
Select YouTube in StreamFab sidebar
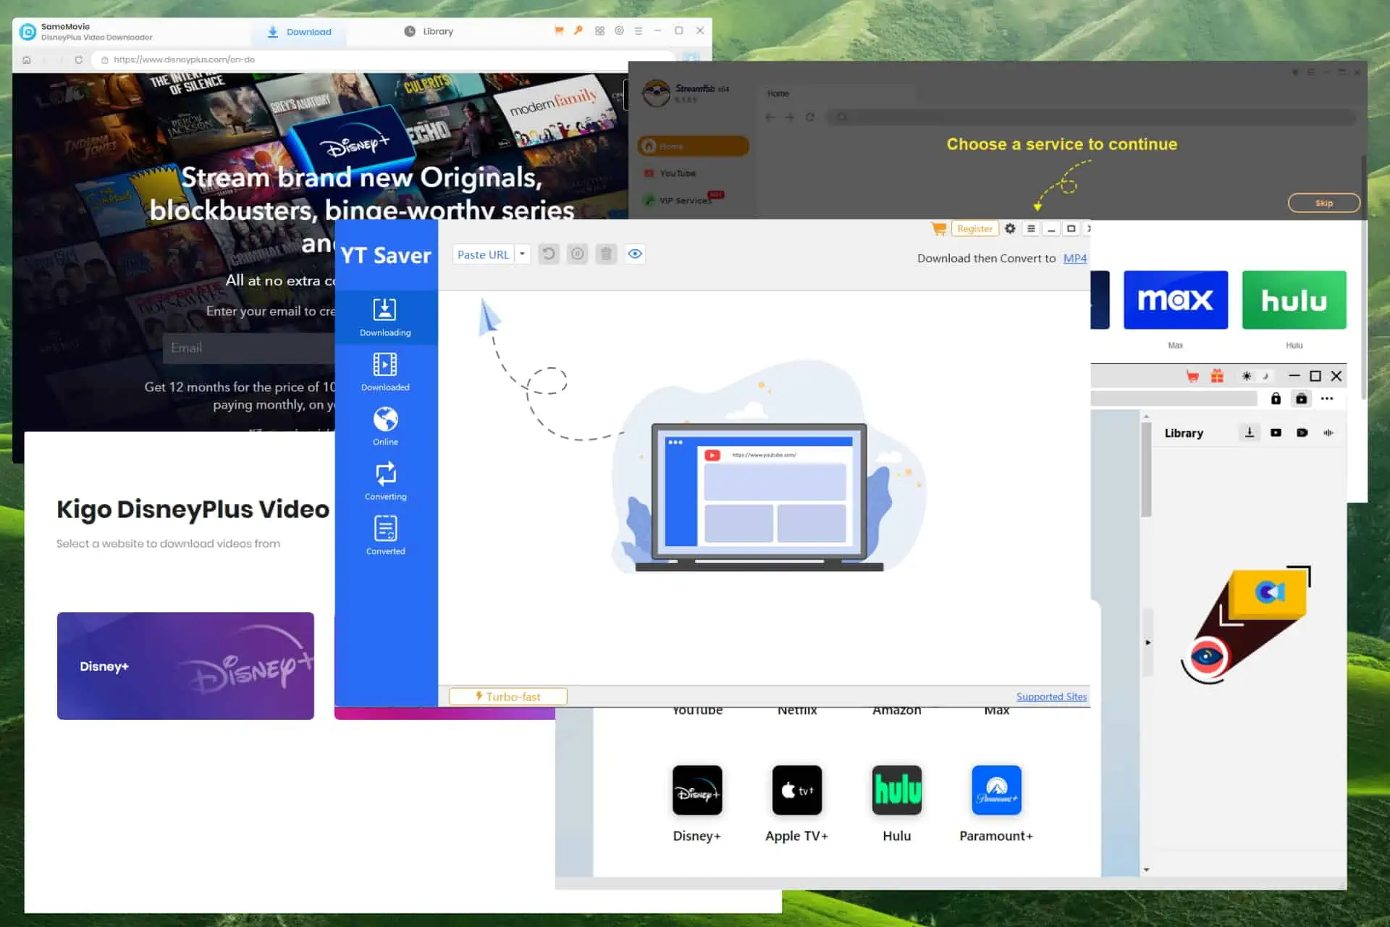click(x=678, y=174)
